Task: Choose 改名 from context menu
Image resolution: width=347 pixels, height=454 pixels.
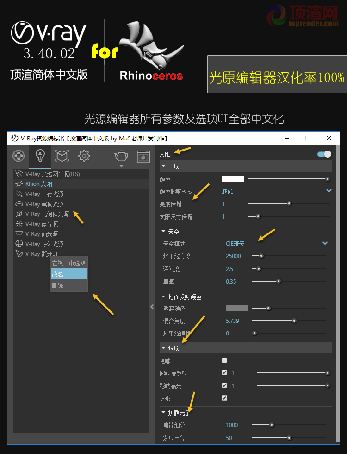Action: pos(69,274)
